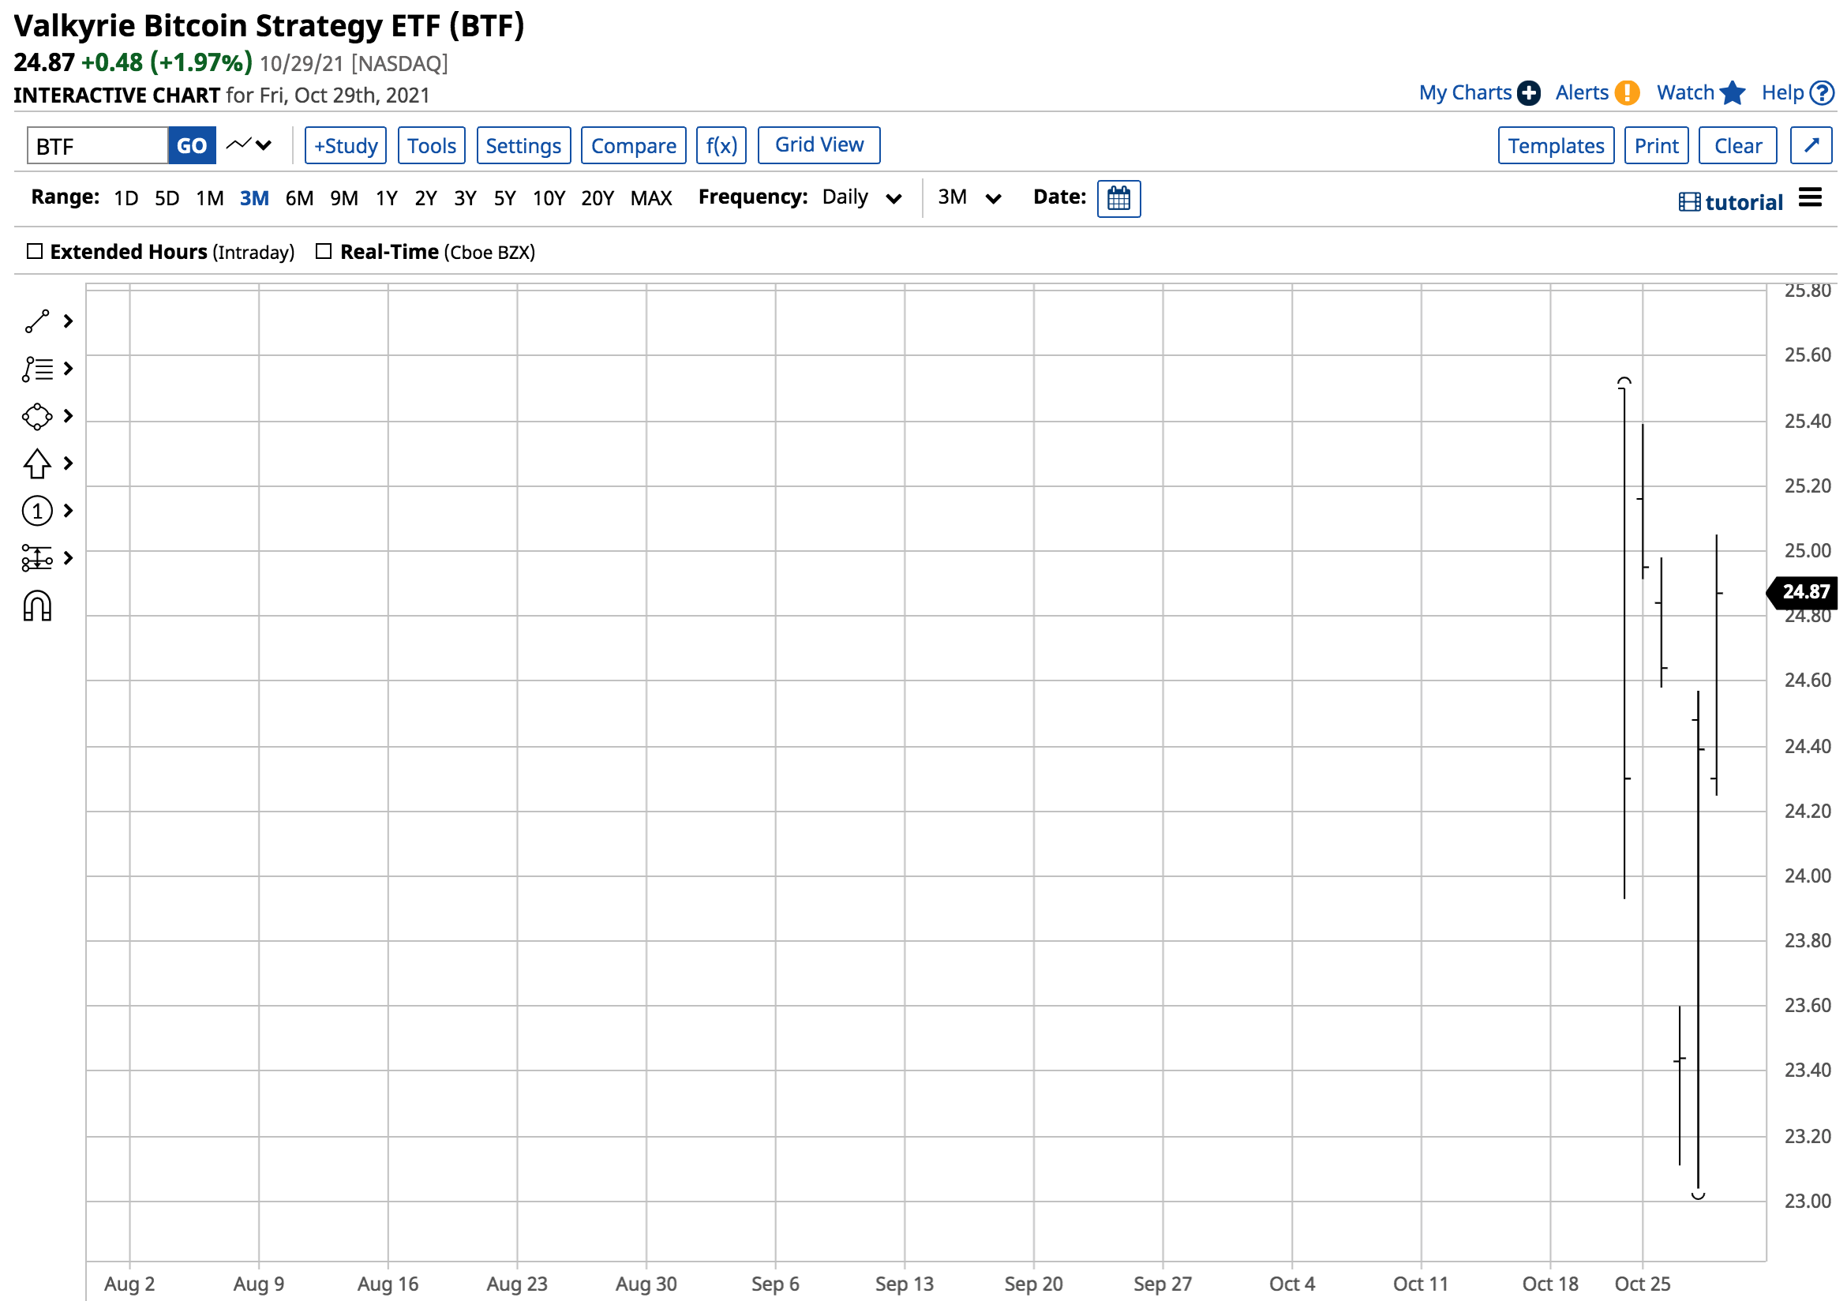Image resolution: width=1847 pixels, height=1301 pixels.
Task: Click the high marker on the chart
Action: point(1624,381)
